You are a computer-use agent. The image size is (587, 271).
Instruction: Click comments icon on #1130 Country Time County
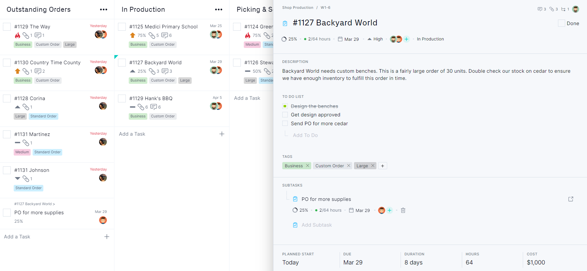point(38,71)
